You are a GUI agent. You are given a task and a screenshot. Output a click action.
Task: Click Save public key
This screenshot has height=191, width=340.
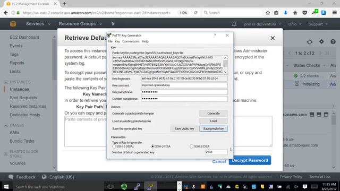(184, 128)
